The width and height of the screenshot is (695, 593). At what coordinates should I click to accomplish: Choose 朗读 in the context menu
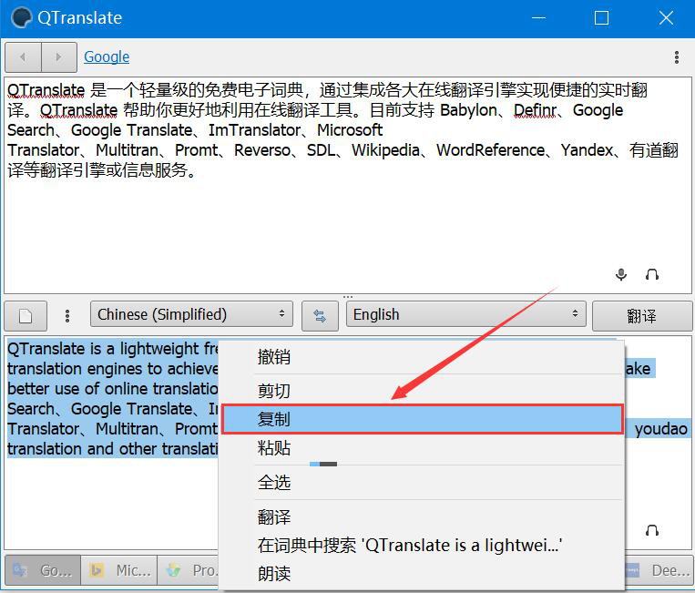423,574
